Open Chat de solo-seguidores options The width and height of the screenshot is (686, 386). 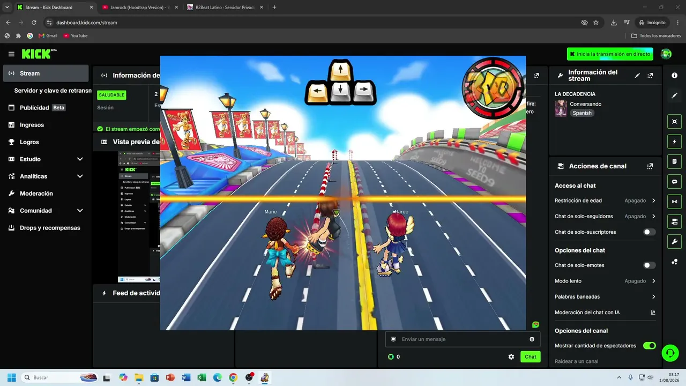click(605, 217)
